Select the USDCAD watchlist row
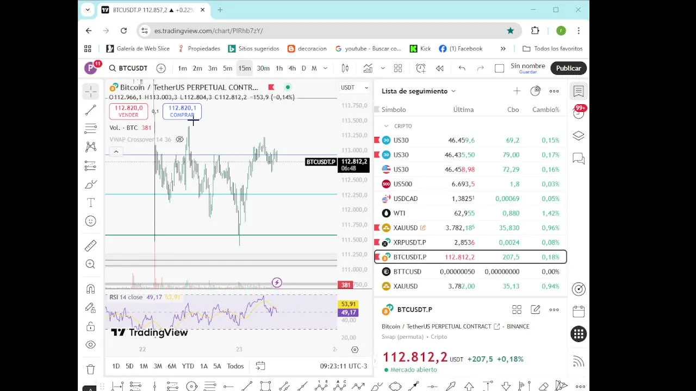 [x=470, y=198]
